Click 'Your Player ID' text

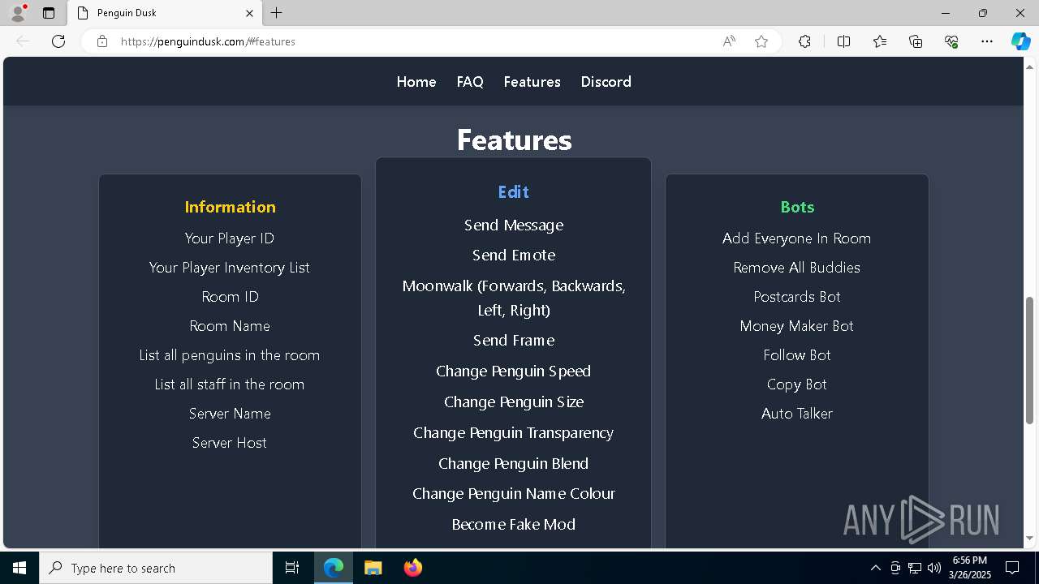(230, 238)
